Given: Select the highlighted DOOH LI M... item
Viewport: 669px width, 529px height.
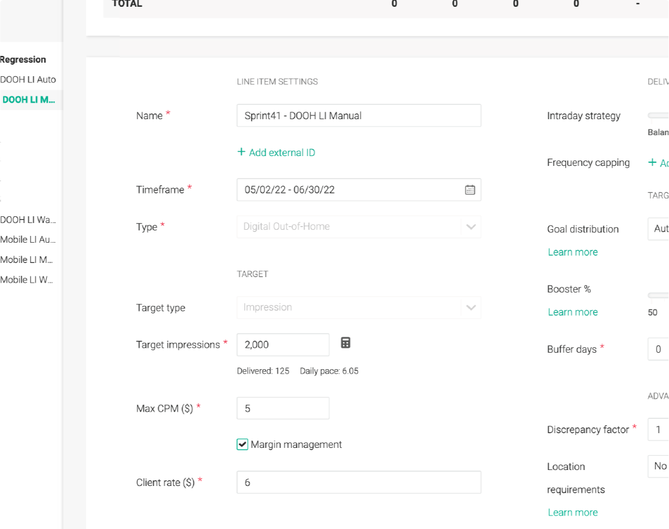Looking at the screenshot, I should (29, 100).
